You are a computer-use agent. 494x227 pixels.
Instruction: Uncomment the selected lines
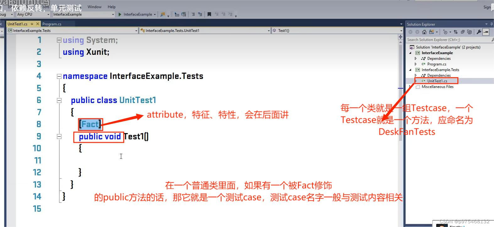200,14
